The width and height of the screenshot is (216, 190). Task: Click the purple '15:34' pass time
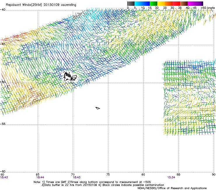click(x=171, y=177)
